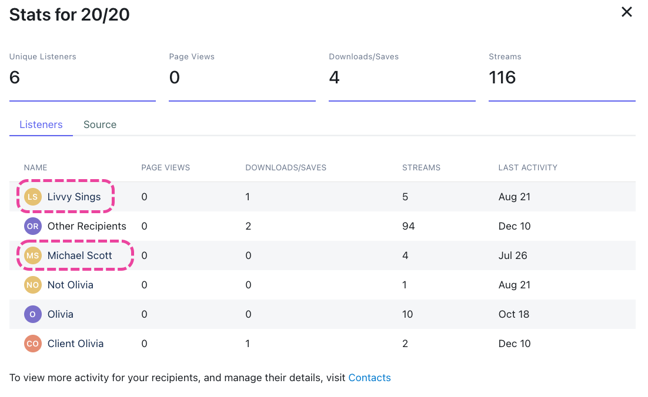Click the Client Olivia name

[75, 344]
